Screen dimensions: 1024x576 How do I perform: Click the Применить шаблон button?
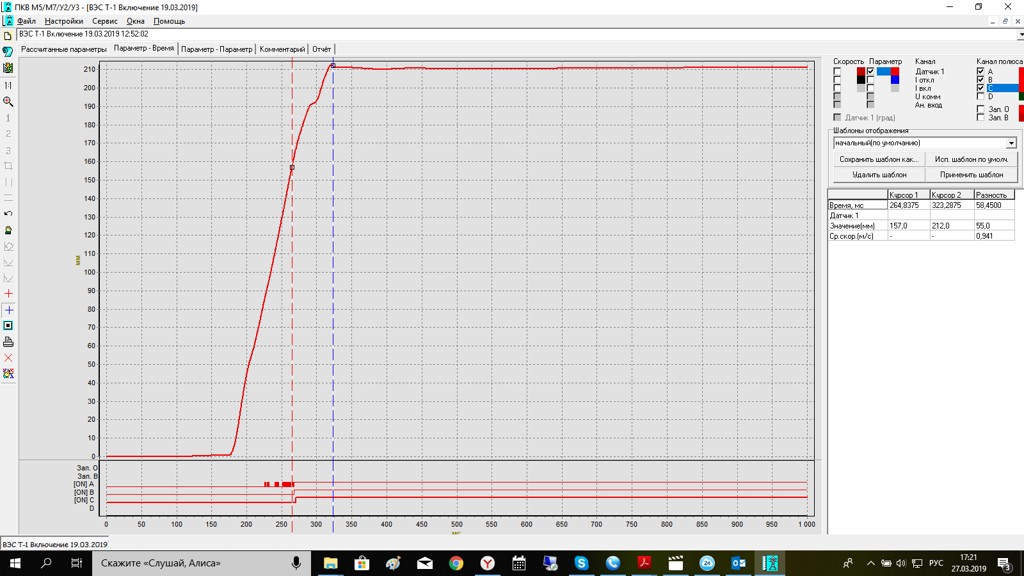(971, 175)
